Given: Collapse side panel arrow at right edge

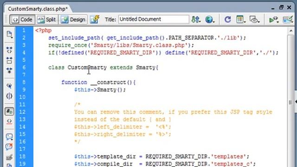Looking at the screenshot, I should [x=296, y=102].
